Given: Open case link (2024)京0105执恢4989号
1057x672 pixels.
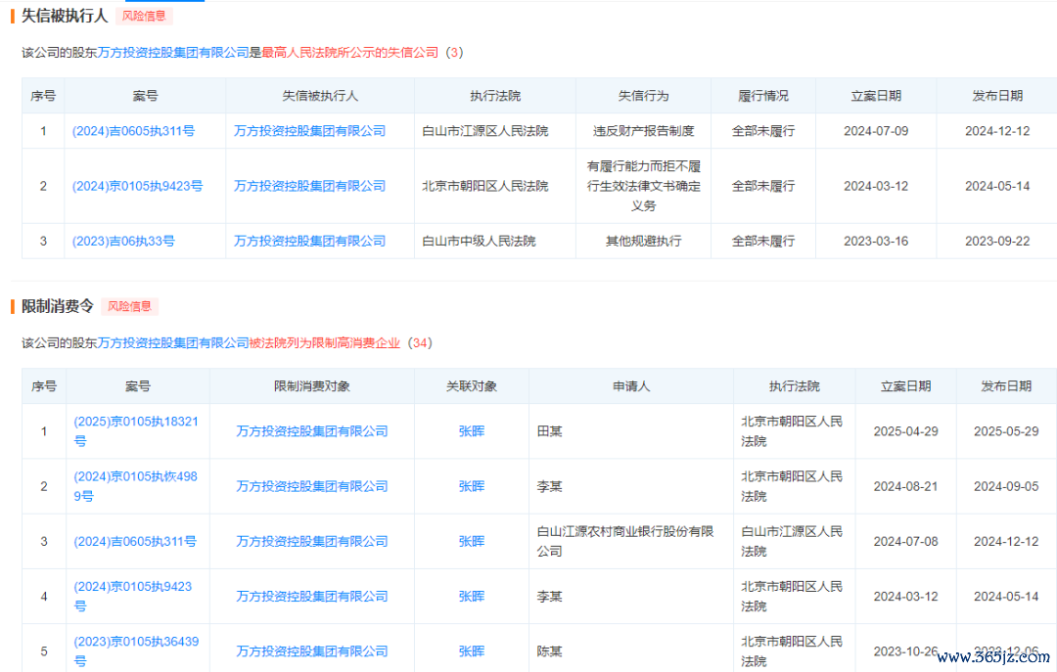Looking at the screenshot, I should 135,487.
